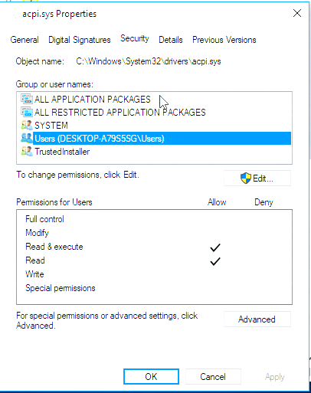
Task: Confirm the dialog with OK
Action: tap(151, 377)
